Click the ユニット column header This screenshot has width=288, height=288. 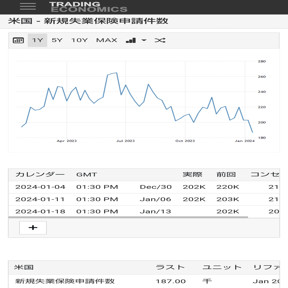coord(222,267)
